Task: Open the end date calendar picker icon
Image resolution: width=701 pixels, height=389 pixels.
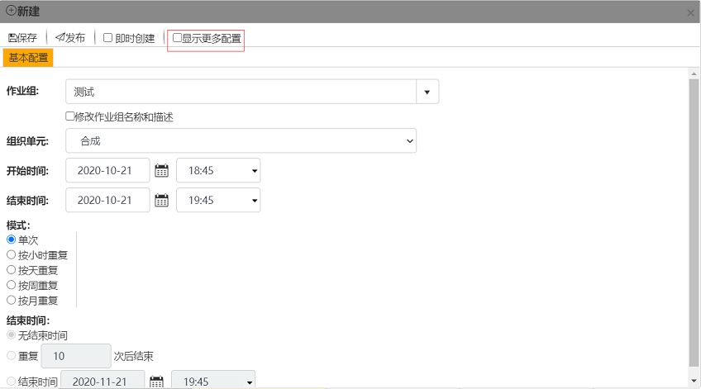Action: (161, 200)
